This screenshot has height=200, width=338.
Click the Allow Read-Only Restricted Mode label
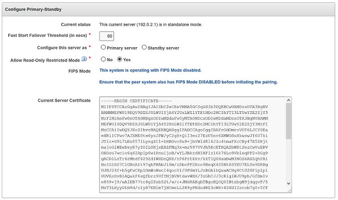[45, 60]
